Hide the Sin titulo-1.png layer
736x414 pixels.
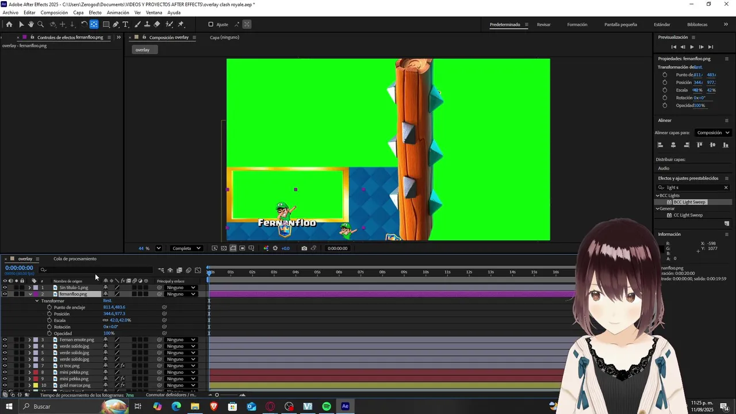(5, 287)
